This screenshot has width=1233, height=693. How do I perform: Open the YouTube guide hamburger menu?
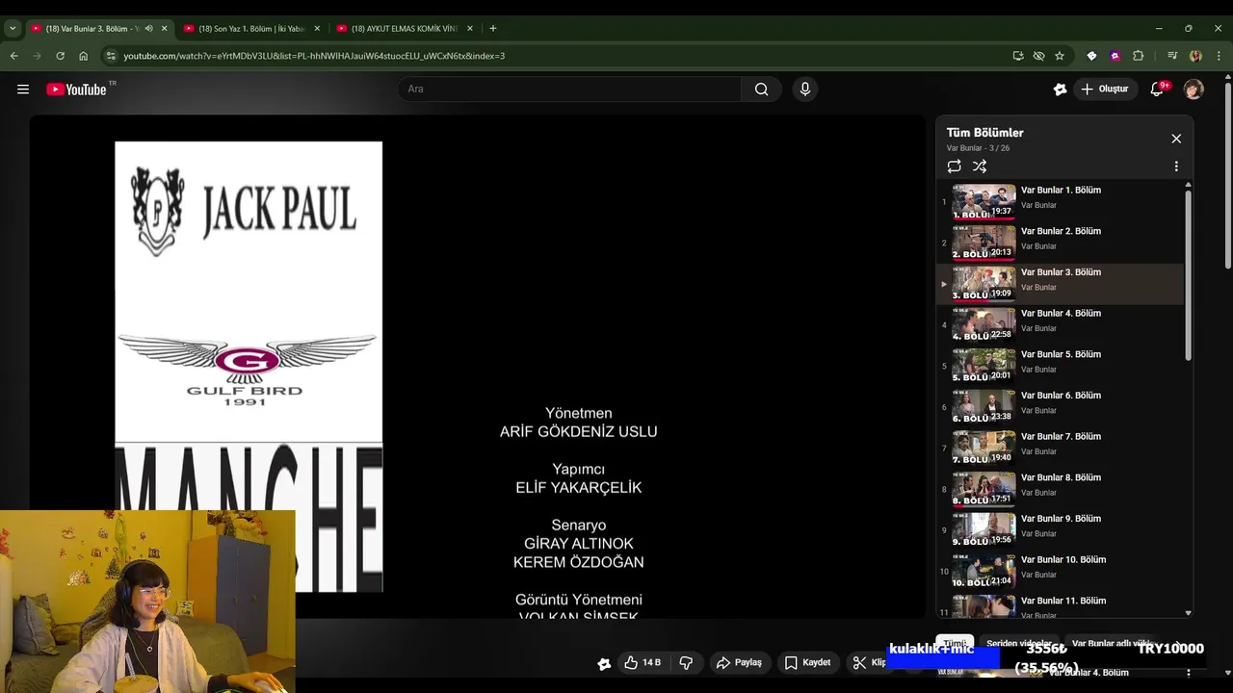point(23,90)
